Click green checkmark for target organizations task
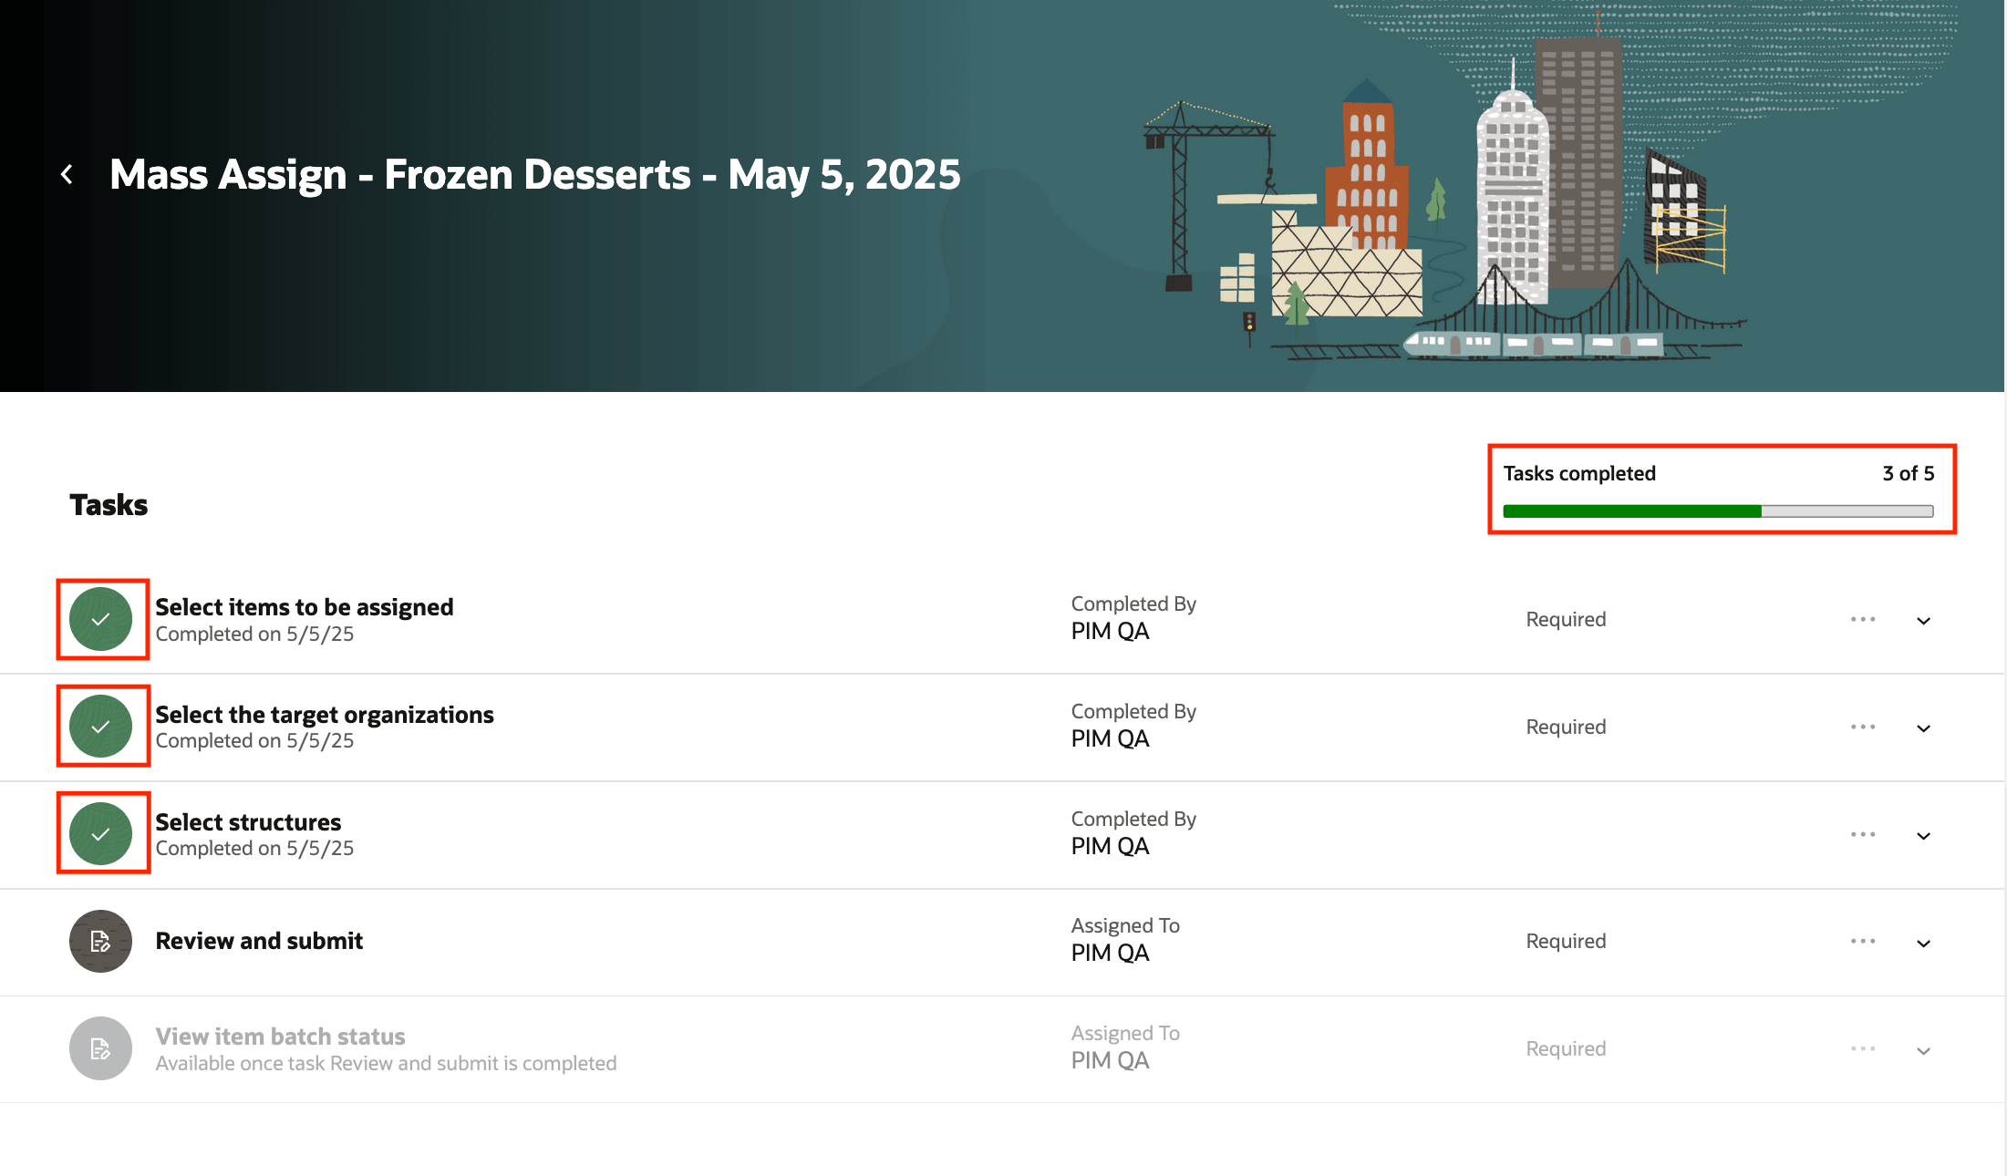2007x1176 pixels. tap(101, 727)
